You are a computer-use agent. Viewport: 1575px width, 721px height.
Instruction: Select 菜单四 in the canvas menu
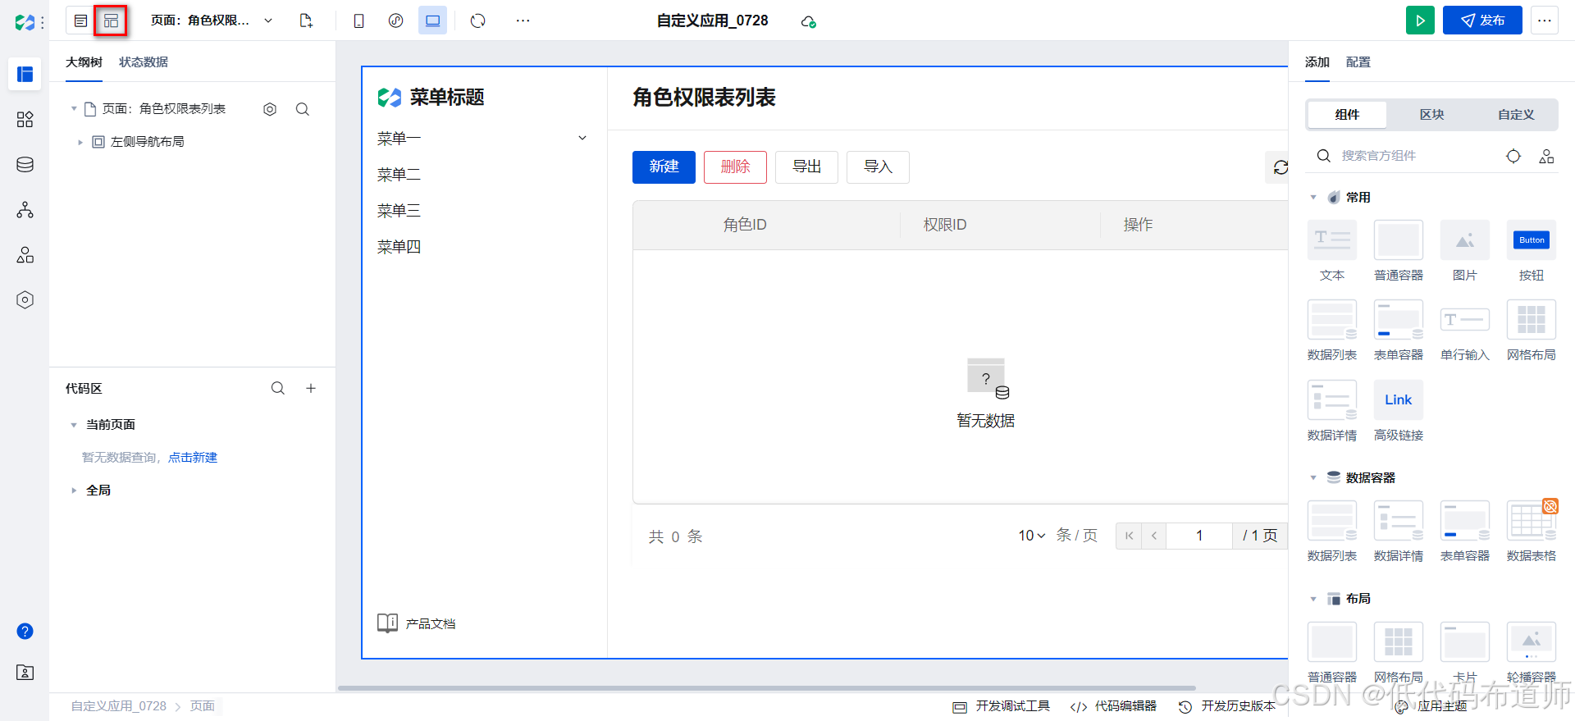(399, 247)
